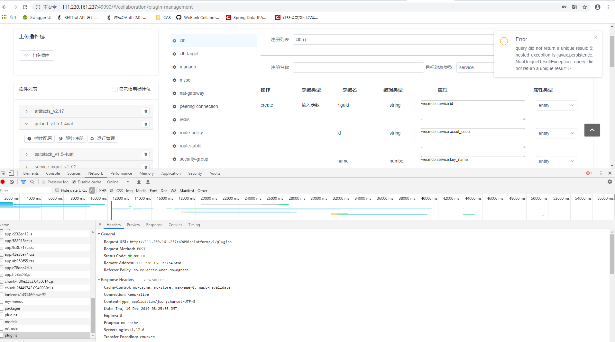Toggle the network filter funnel icon
The image size is (615, 342).
pos(23,182)
